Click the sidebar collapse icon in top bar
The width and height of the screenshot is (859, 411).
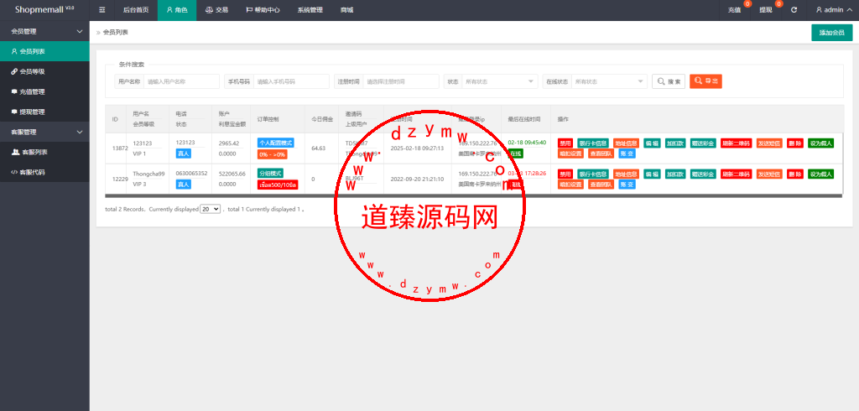click(102, 10)
